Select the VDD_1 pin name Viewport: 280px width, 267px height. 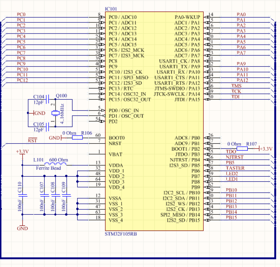pos(116,171)
